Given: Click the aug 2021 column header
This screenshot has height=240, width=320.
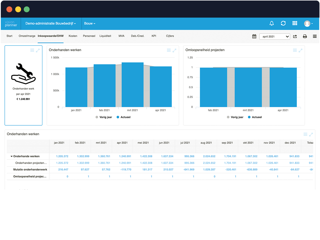Looking at the screenshot, I should (x=206, y=143).
